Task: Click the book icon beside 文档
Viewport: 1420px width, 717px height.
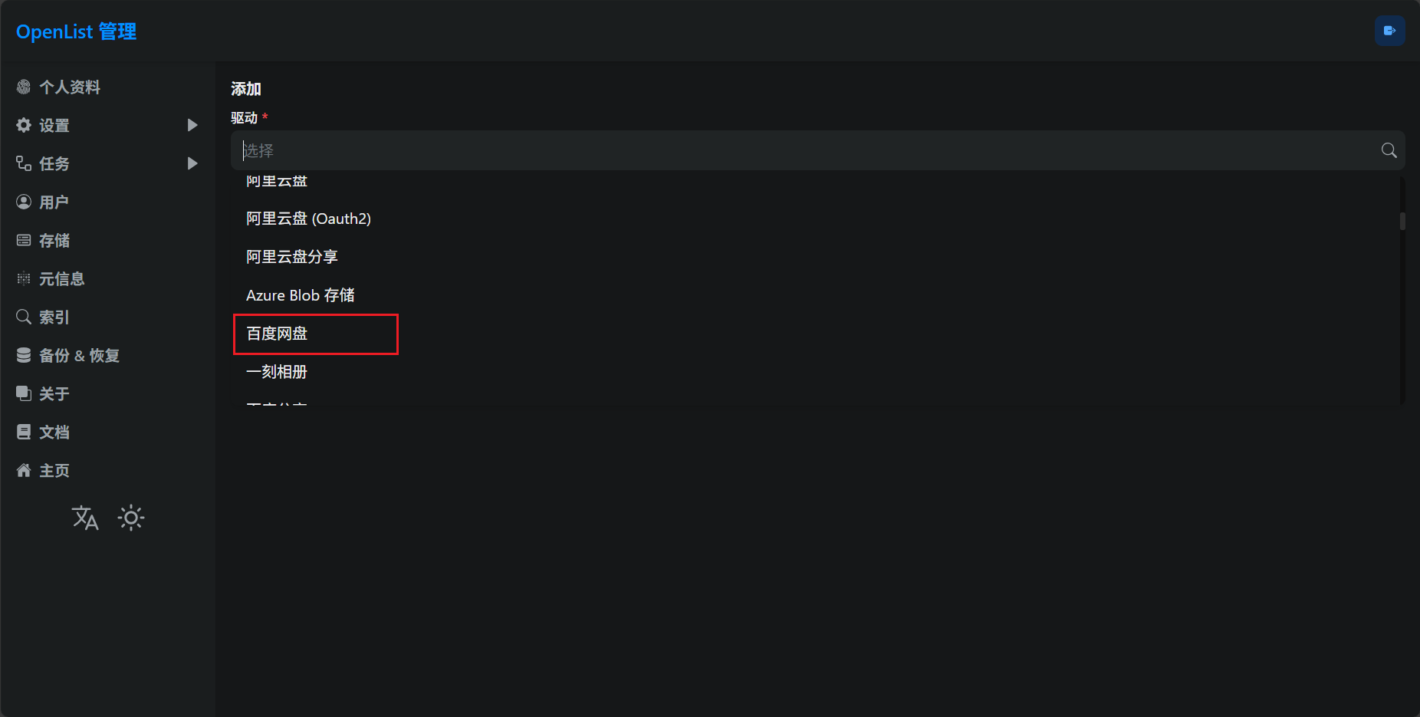Action: [x=24, y=433]
